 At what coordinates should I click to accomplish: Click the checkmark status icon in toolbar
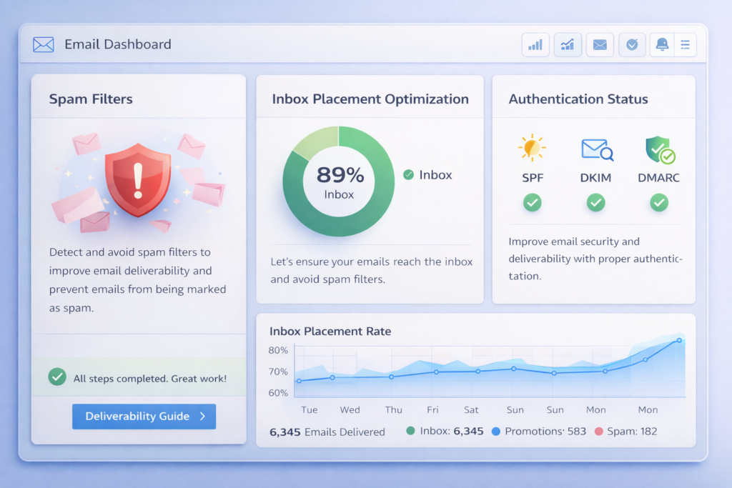click(632, 44)
